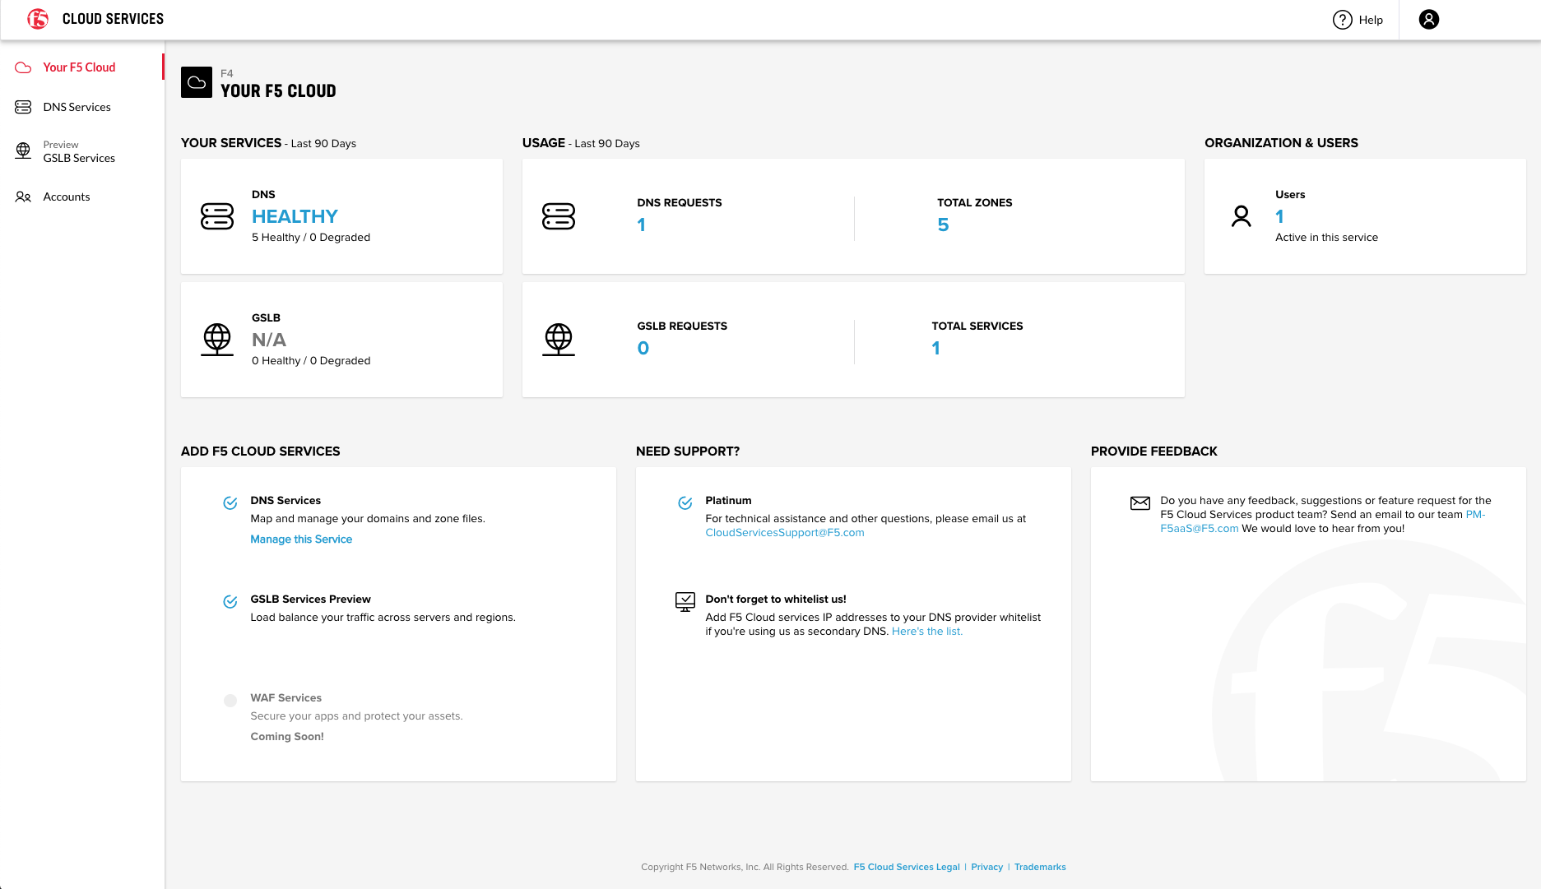
Task: Click the envelope icon in Provide Feedback
Action: point(1140,503)
